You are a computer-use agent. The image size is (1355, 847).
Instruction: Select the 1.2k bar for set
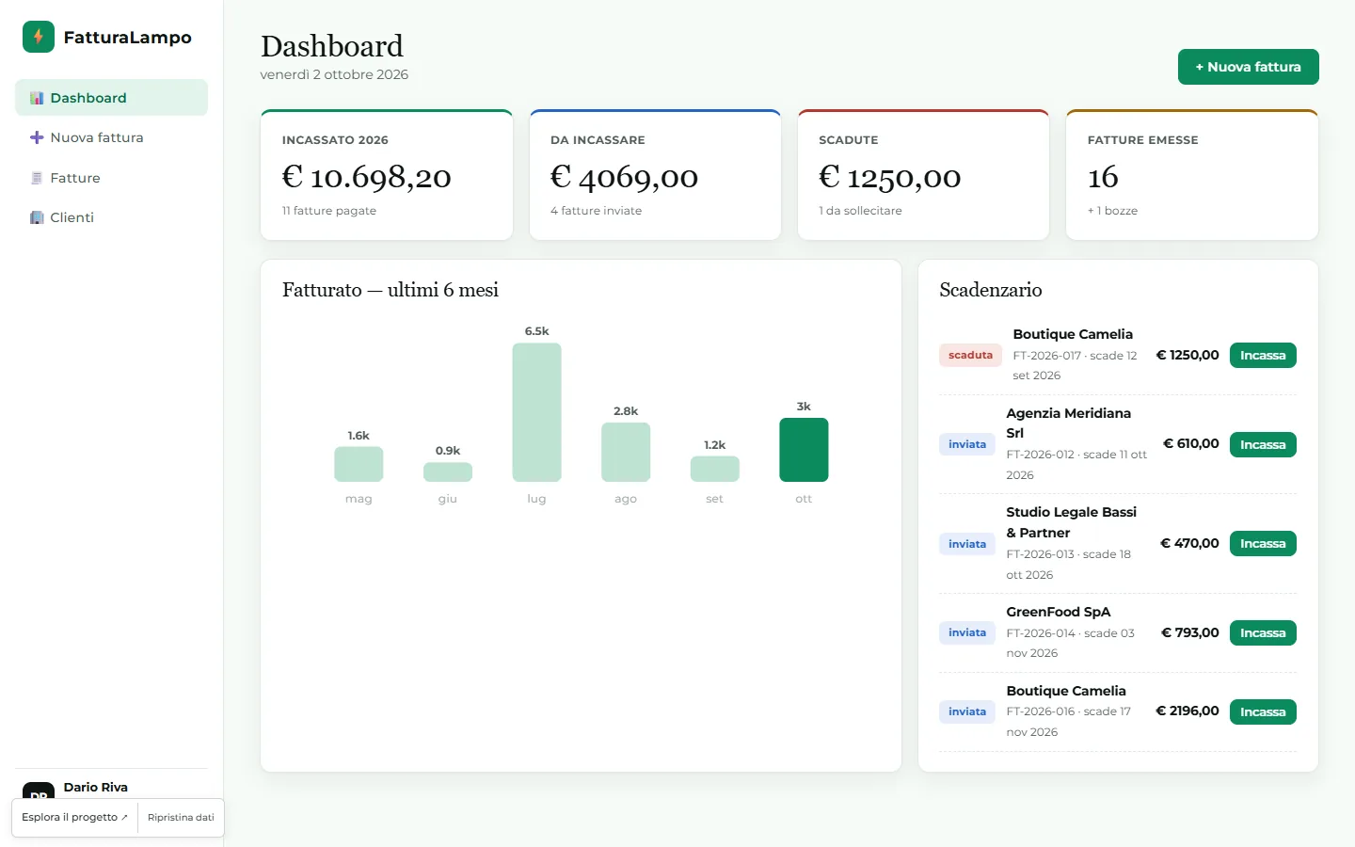click(x=715, y=469)
